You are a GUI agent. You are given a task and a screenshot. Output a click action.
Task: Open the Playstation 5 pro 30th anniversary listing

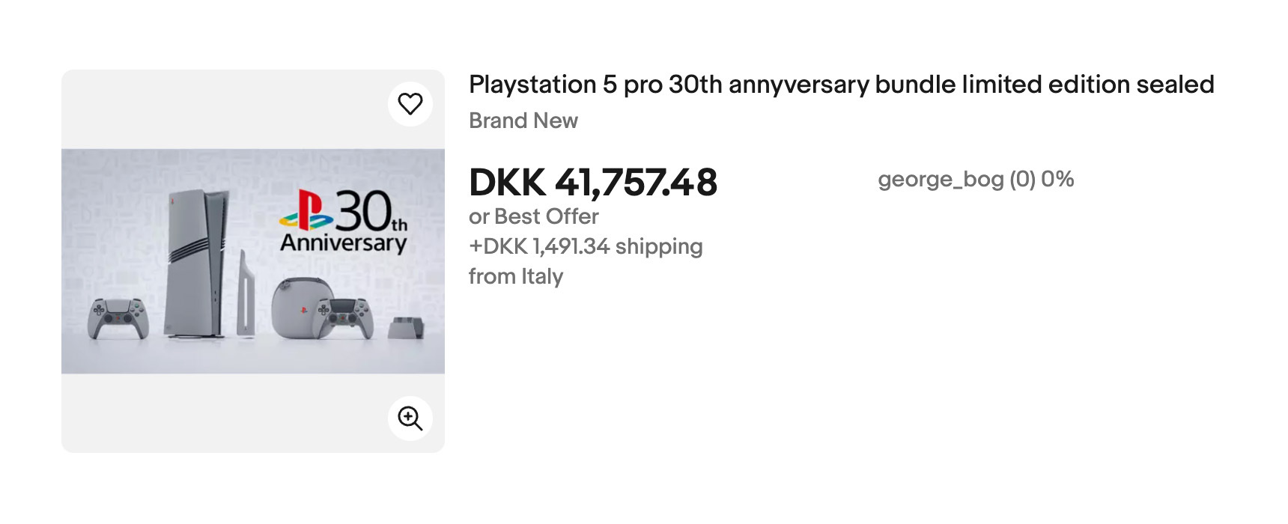click(840, 85)
